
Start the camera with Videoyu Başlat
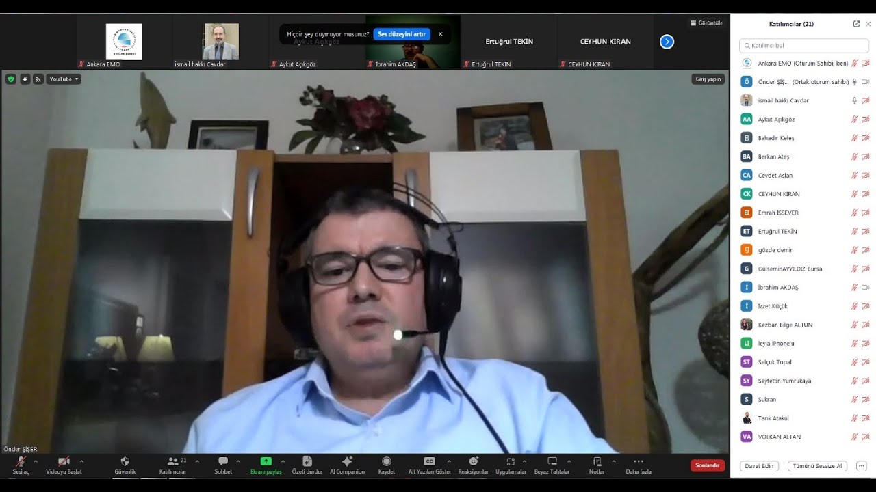(x=64, y=465)
